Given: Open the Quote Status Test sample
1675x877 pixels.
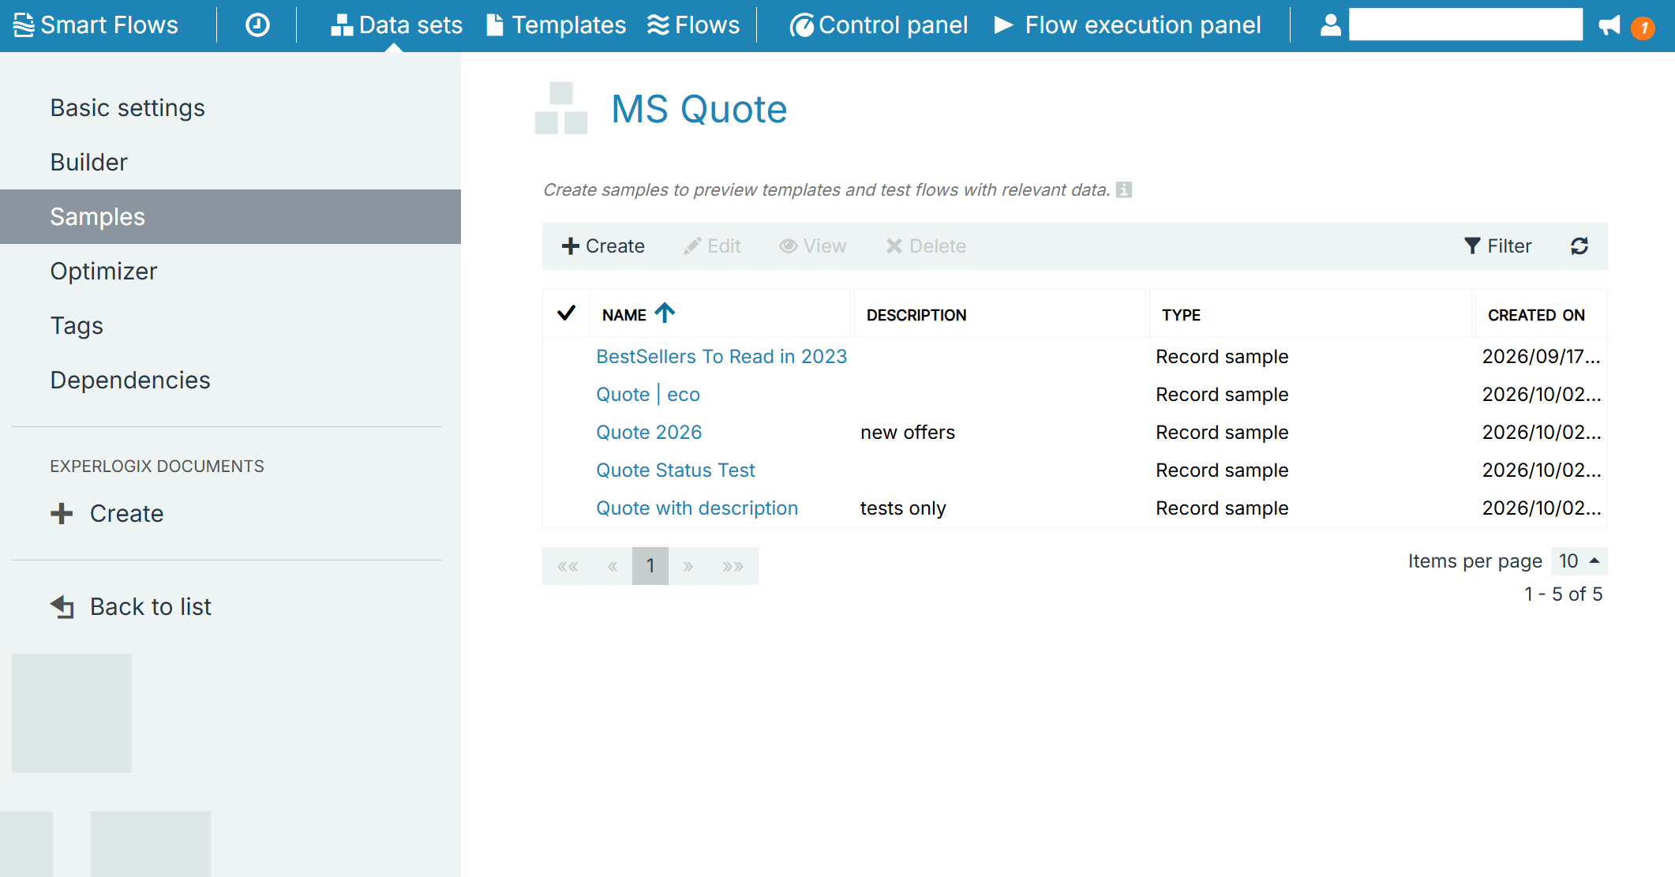Looking at the screenshot, I should coord(676,470).
